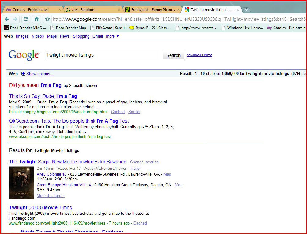Screen dimensions: 307x234
Task: Click the Did you mean suggestion link
Action: tap(51, 85)
